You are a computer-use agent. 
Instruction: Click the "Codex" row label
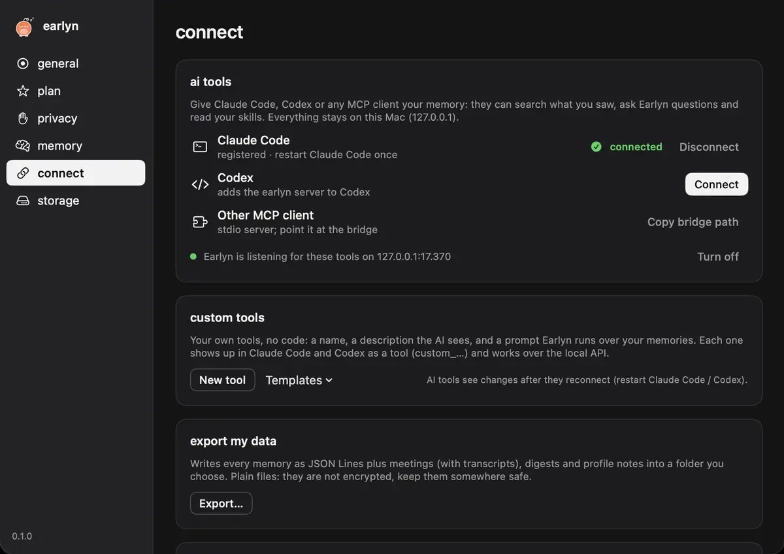tap(235, 178)
